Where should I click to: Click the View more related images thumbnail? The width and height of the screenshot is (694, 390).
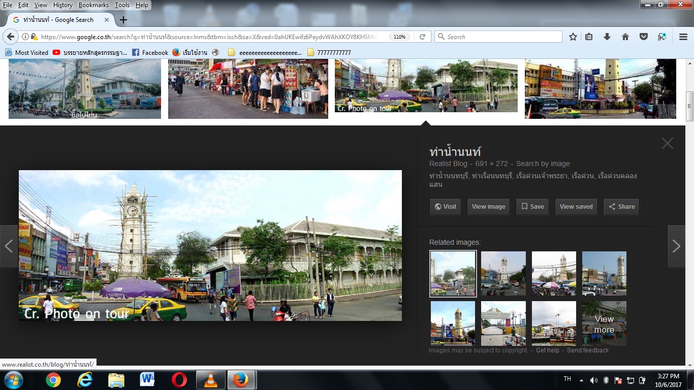[x=604, y=323]
